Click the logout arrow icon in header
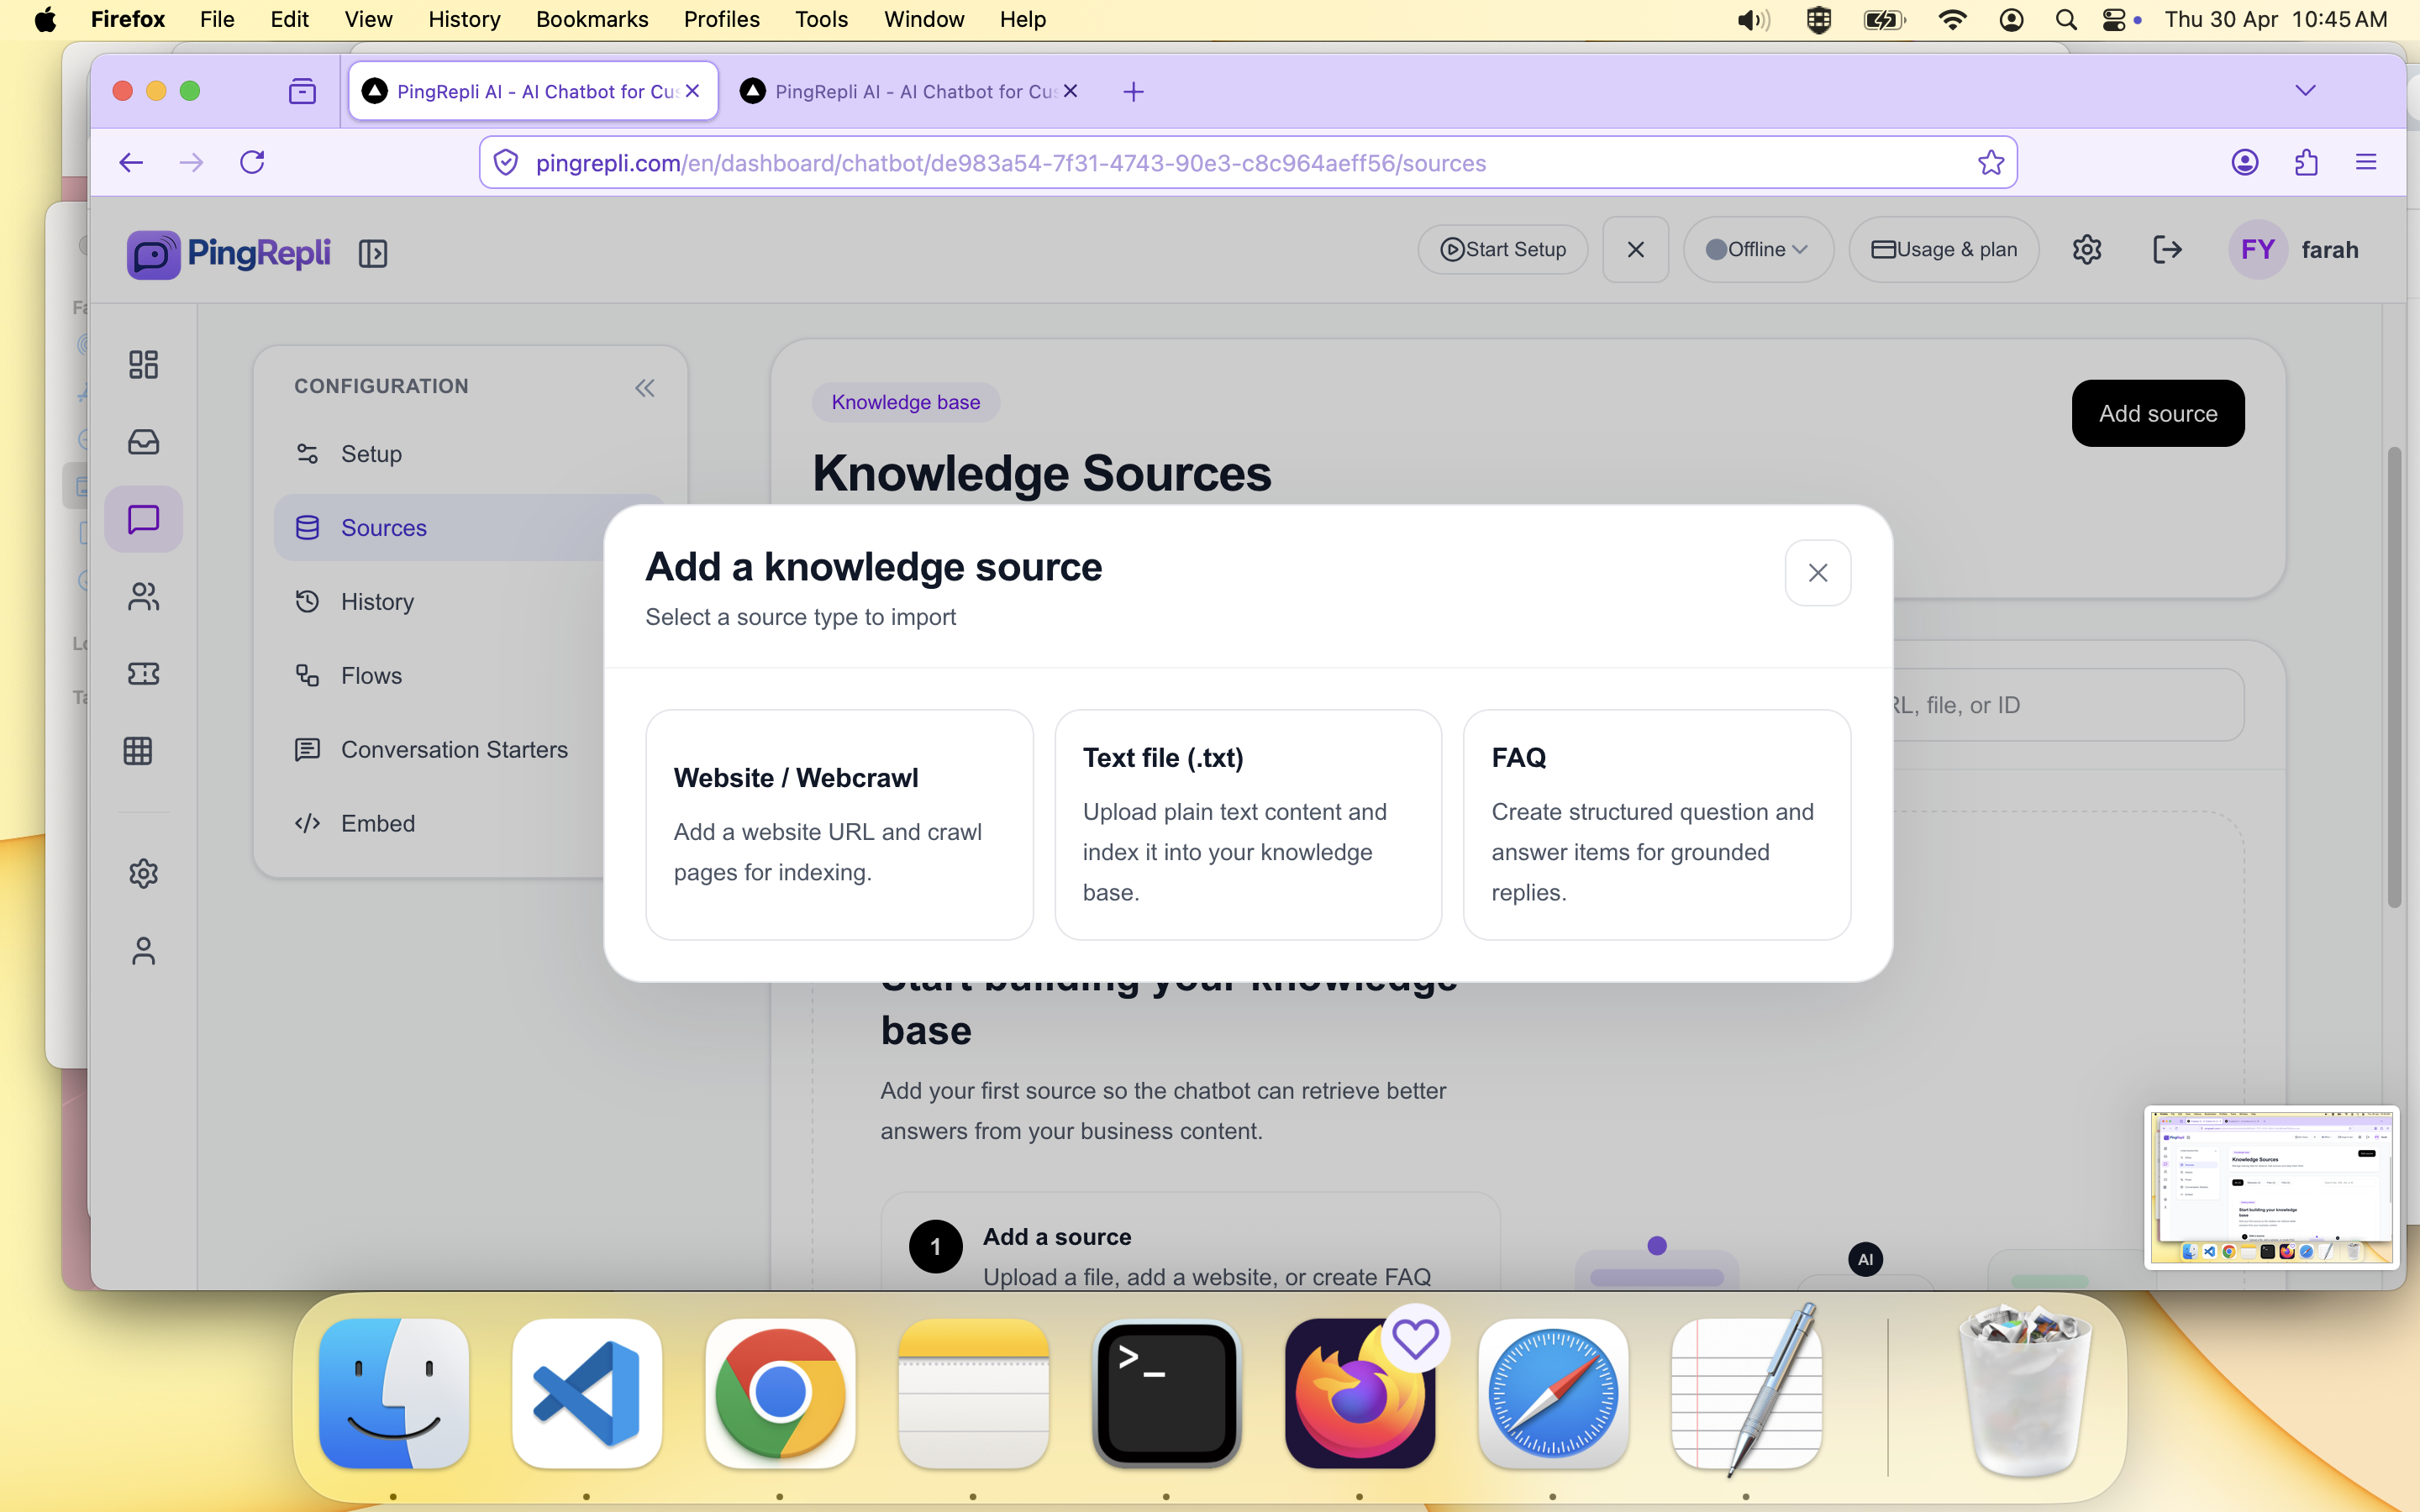 [x=2167, y=249]
